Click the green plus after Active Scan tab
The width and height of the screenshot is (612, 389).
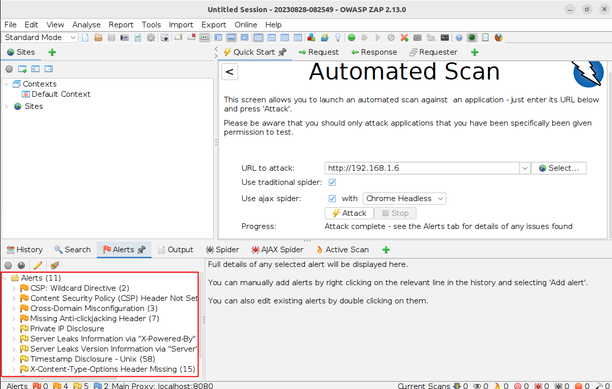pyautogui.click(x=386, y=250)
